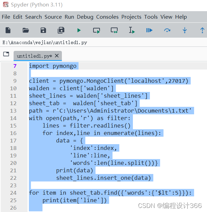Open the File menu
The width and height of the screenshot is (207, 212).
(x=6, y=17)
